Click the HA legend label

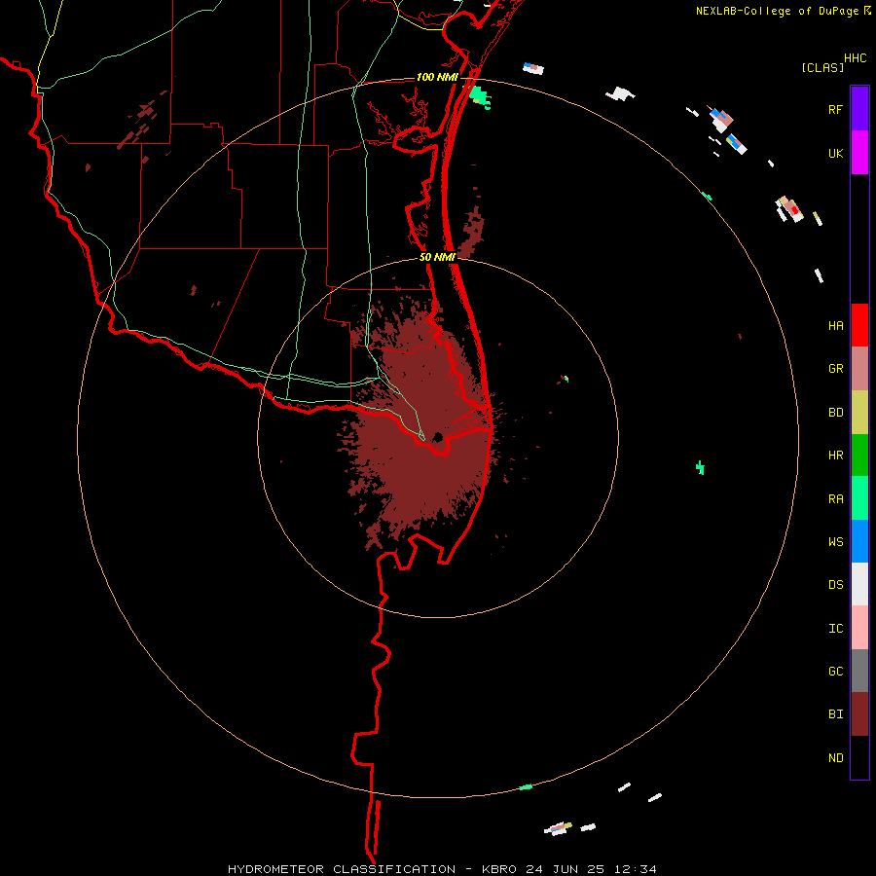pyautogui.click(x=835, y=325)
